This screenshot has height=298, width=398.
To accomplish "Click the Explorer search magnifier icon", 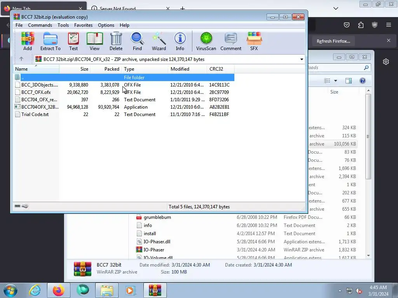I will (366, 68).
